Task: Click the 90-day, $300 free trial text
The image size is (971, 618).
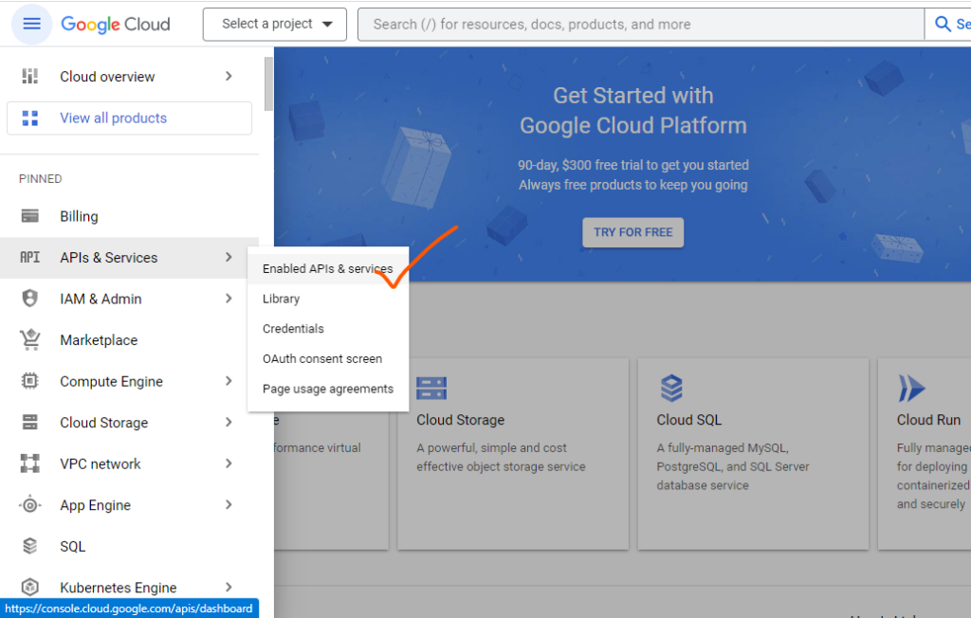Action: coord(632,165)
